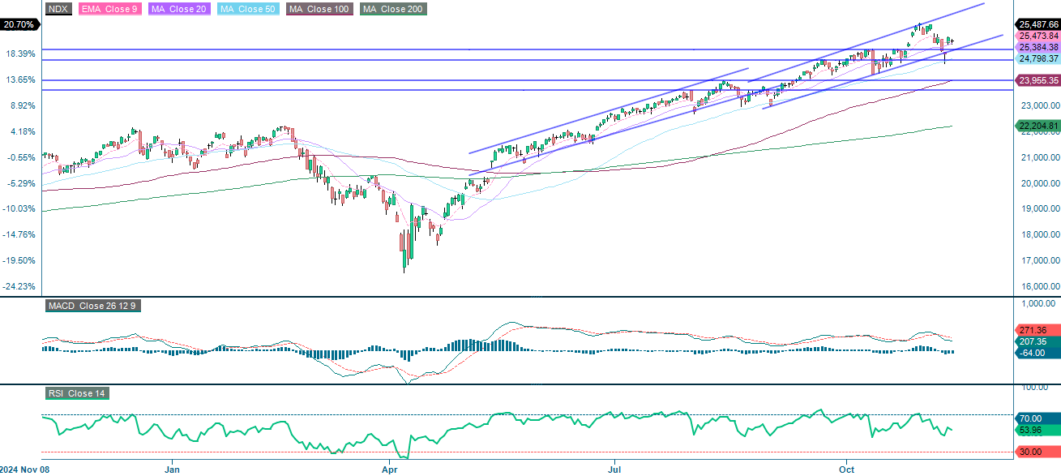Click the Jan date axis label
This screenshot has width=1061, height=476.
tap(172, 469)
